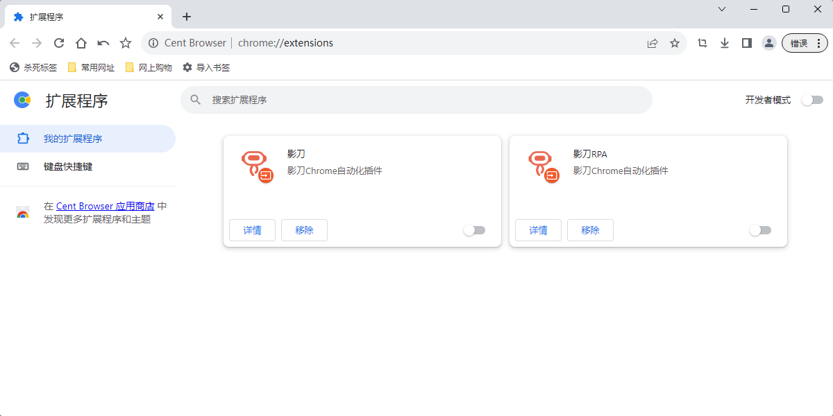This screenshot has width=833, height=416.
Task: Close the 扩展程序 tab
Action: coord(160,17)
